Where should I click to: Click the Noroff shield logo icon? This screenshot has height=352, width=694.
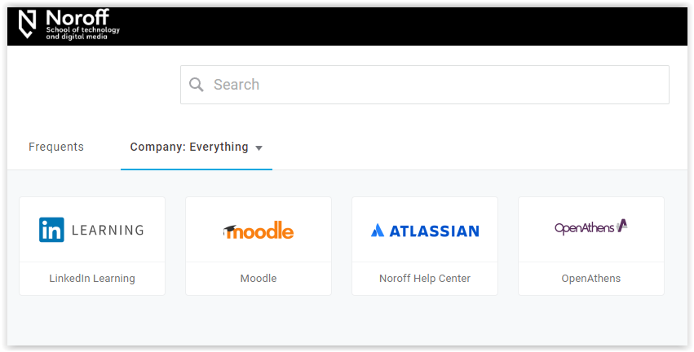[27, 24]
